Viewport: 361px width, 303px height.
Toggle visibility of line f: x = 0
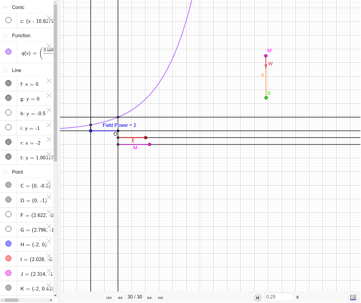point(8,83)
